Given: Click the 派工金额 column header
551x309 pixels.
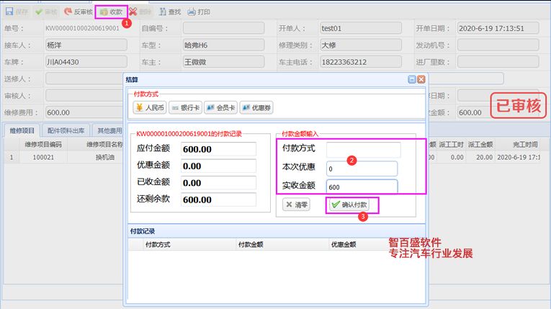Looking at the screenshot, I should coord(480,144).
